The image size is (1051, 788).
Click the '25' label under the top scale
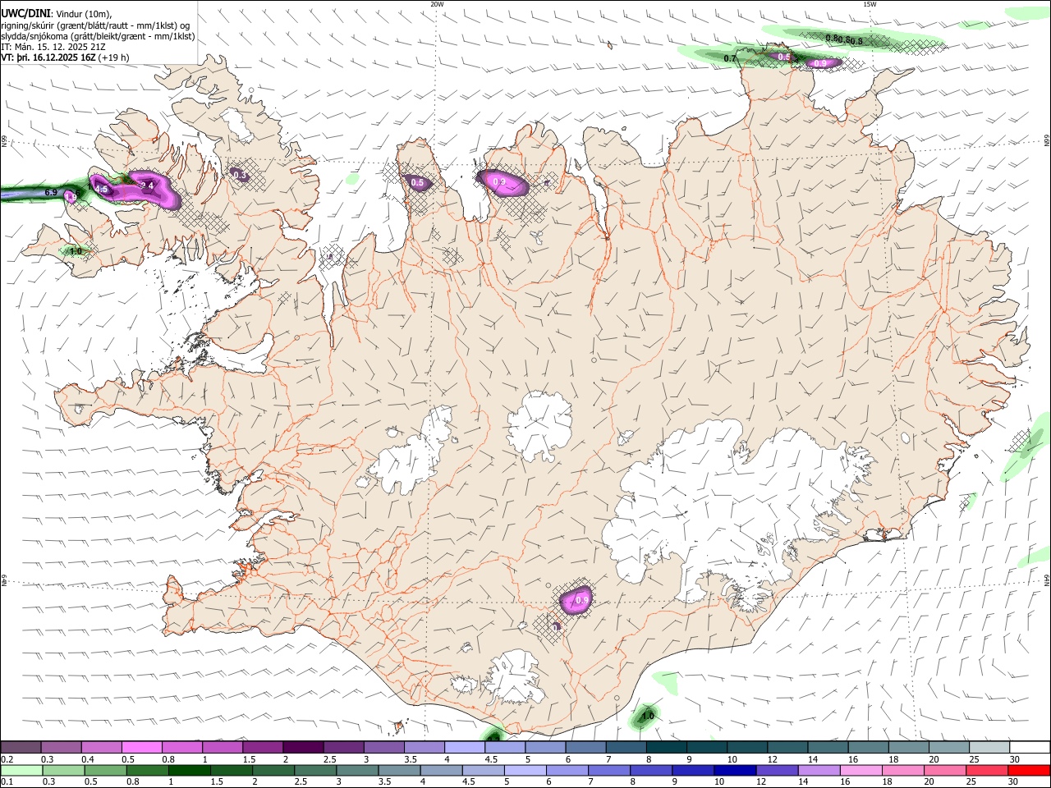tap(975, 759)
